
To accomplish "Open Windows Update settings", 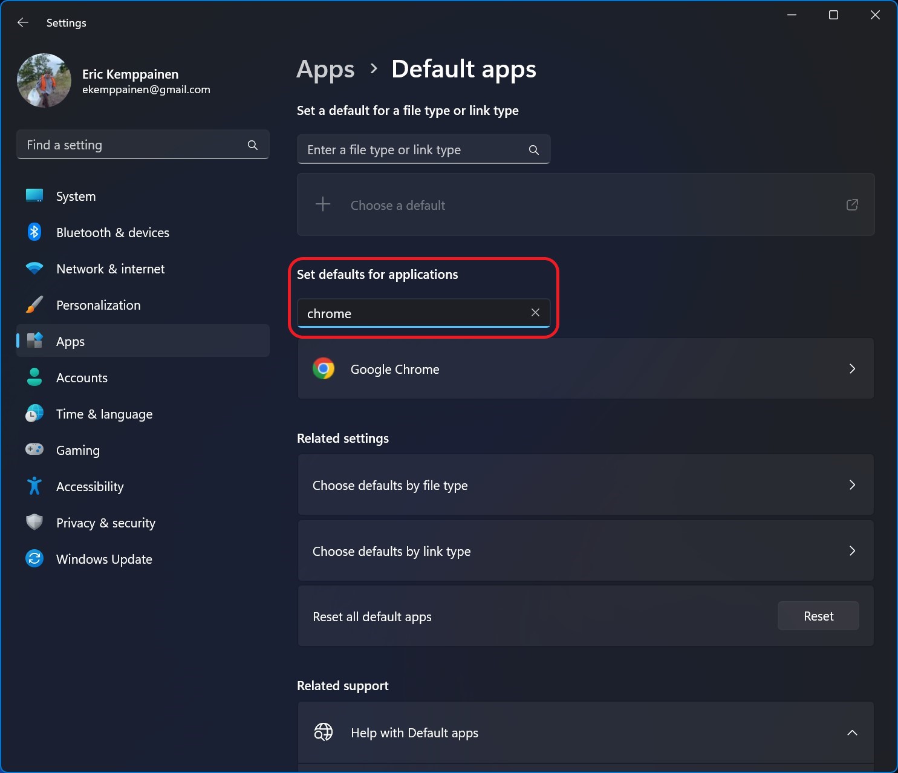I will (143, 559).
